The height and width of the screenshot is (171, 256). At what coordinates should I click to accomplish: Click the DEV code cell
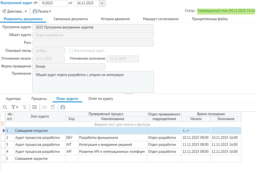click(72, 138)
